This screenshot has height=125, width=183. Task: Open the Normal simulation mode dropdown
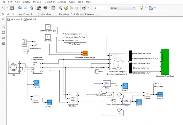coord(123,8)
